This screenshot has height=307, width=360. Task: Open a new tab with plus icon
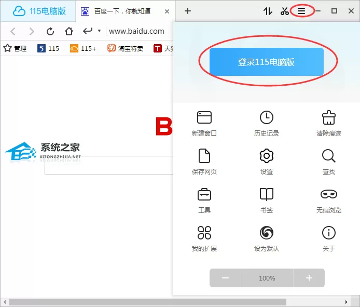(188, 11)
